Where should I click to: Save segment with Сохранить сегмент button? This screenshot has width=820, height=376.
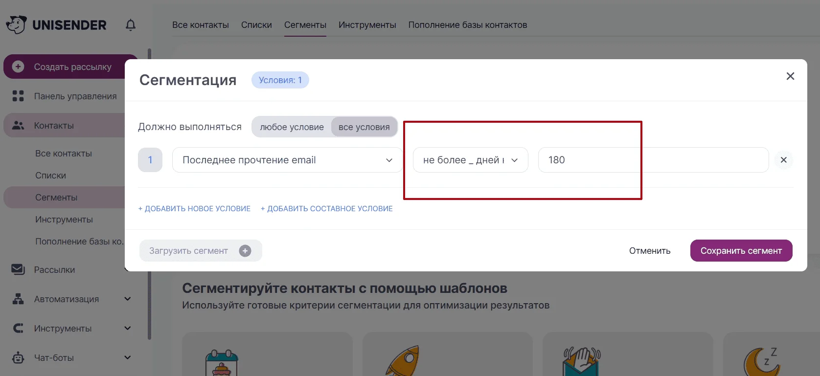click(741, 251)
